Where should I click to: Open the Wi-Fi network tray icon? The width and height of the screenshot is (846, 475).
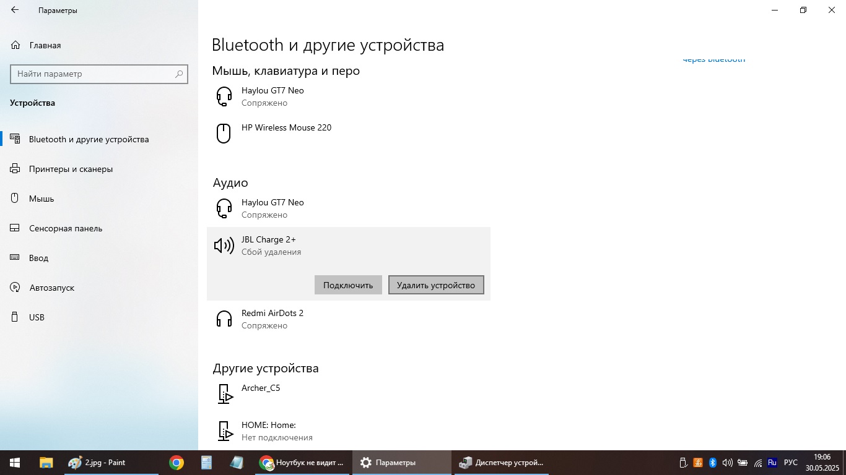click(x=758, y=463)
